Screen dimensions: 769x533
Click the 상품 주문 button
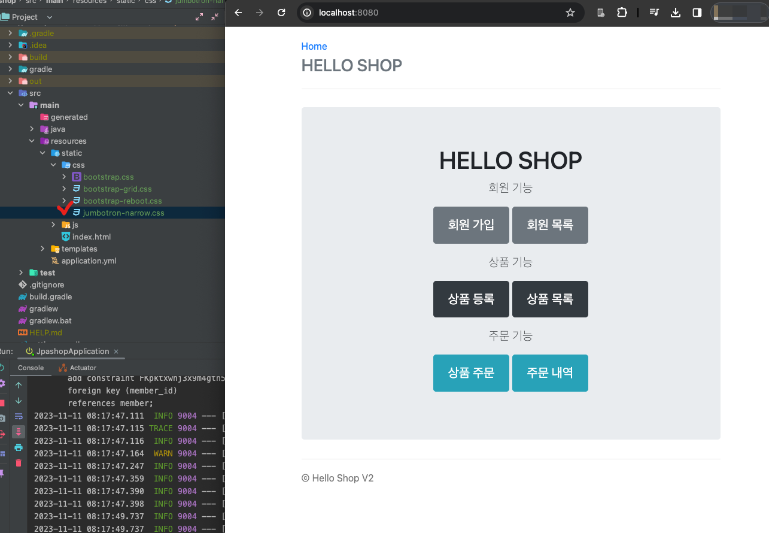(x=471, y=373)
